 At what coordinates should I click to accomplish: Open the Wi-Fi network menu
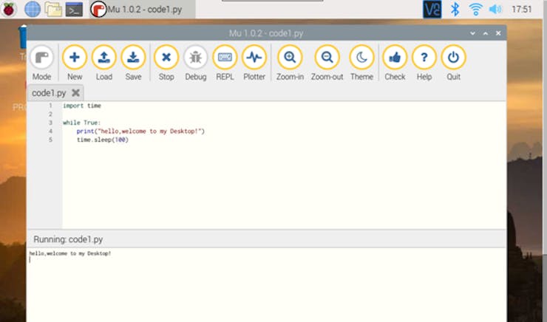(476, 9)
